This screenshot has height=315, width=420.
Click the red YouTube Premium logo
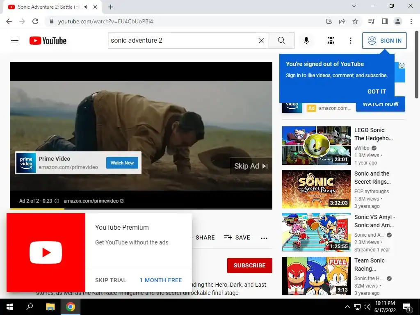[x=46, y=253]
